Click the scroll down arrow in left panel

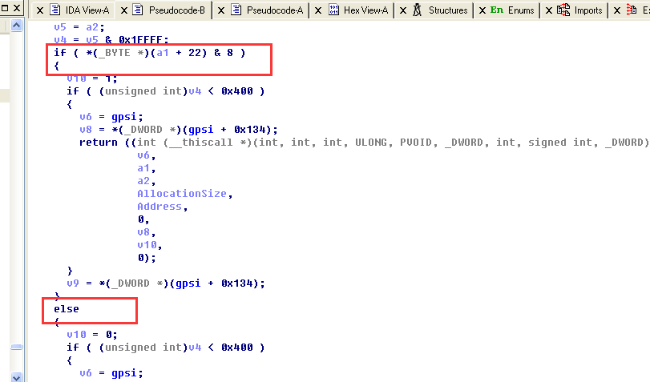[x=16, y=376]
